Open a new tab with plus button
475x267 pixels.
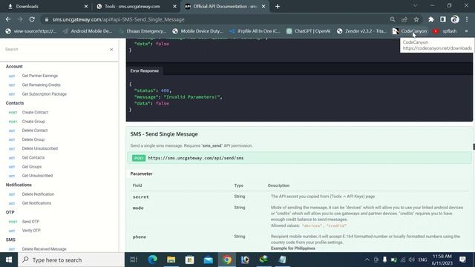[x=278, y=7]
